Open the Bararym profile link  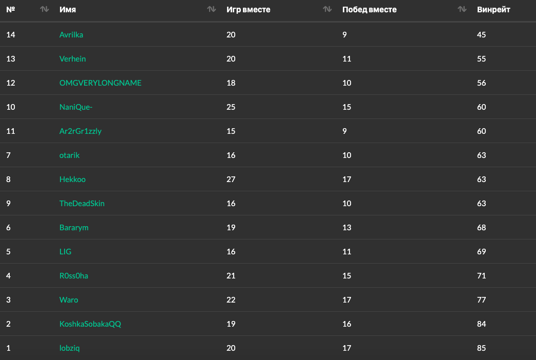pyautogui.click(x=74, y=228)
